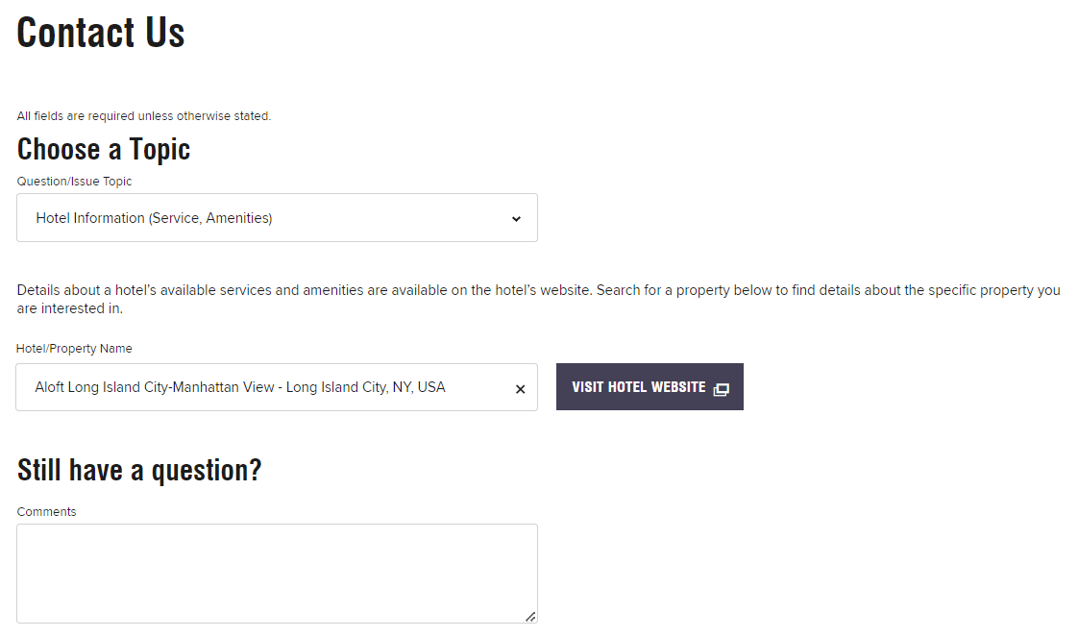Click the "Comments" label above the text area
This screenshot has width=1079, height=637.
46,512
